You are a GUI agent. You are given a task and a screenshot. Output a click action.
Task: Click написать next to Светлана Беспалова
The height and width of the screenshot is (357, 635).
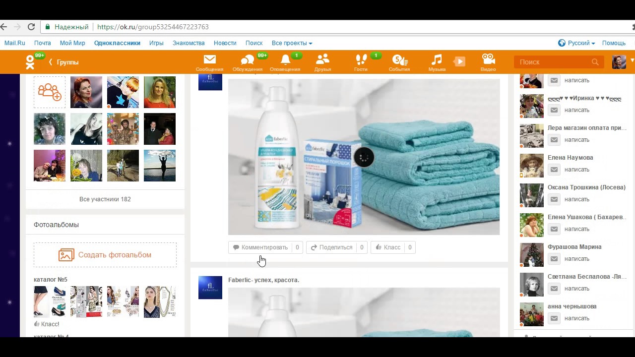tap(576, 289)
